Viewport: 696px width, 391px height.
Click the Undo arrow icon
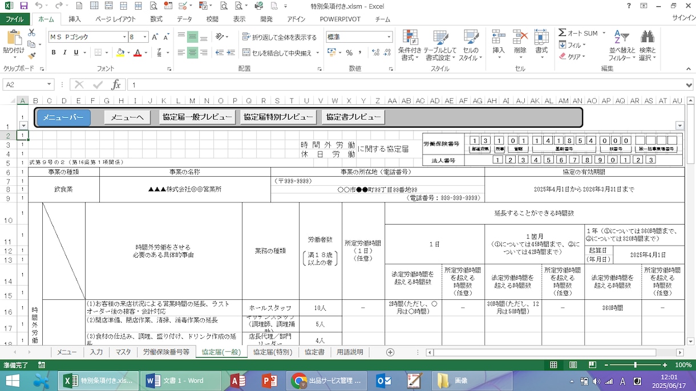pos(38,6)
